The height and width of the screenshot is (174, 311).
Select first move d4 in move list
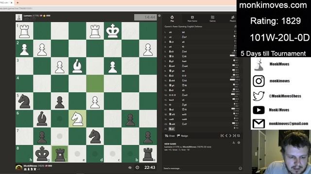click(171, 32)
